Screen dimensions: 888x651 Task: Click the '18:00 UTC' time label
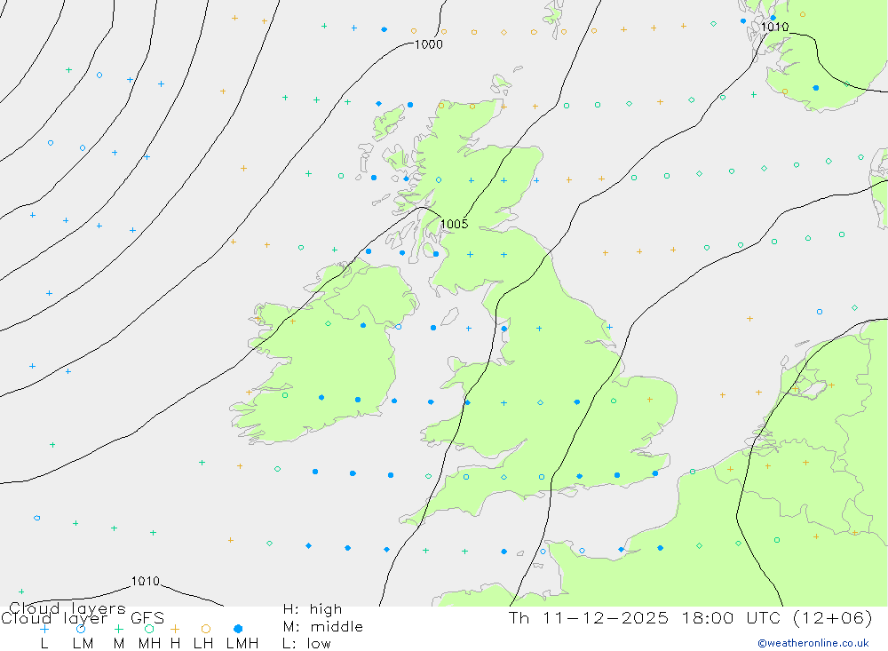coord(733,617)
